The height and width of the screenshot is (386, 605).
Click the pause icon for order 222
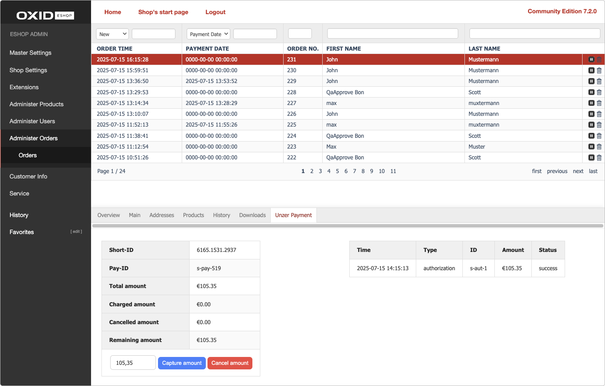[591, 158]
